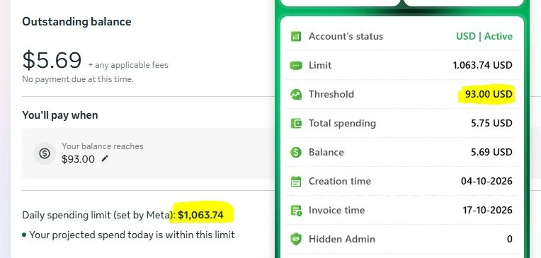Click the Creation time calendar icon
Viewport: 541px width, 258px height.
296,181
